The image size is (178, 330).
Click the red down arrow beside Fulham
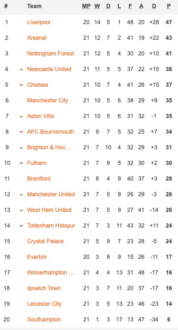coord(21,163)
